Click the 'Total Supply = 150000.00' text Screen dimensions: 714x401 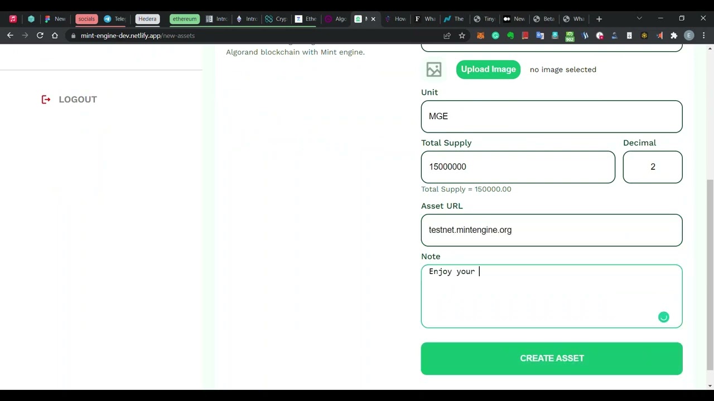466,189
